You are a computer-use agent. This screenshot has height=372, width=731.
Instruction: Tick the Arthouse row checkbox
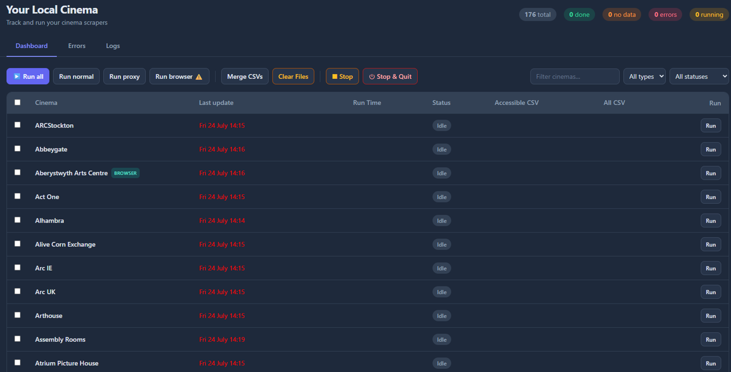pos(17,315)
